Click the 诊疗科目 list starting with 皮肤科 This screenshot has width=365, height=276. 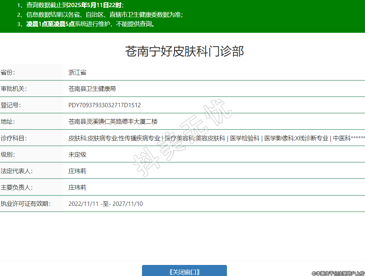tap(214, 138)
